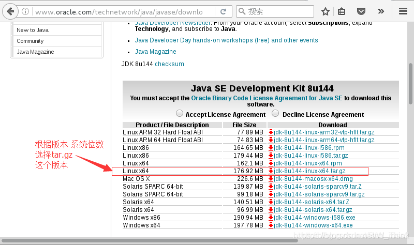The image size is (414, 245).
Task: Download jdk-8u144-solaris-sparcv9.tar.gz
Action: pos(319,194)
